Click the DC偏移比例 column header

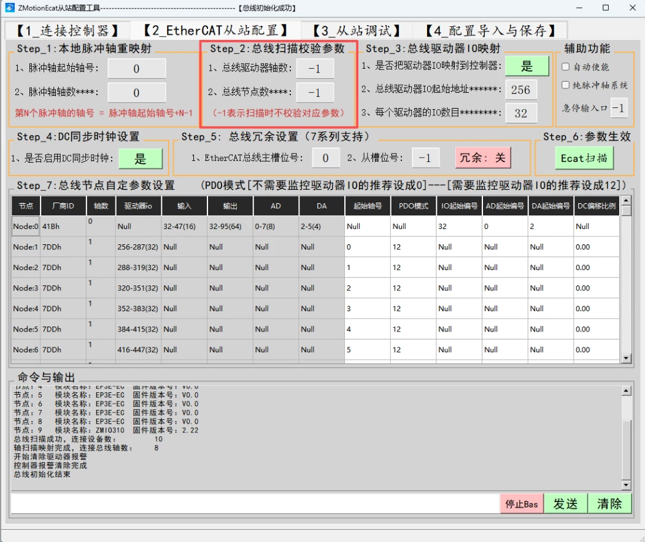tap(597, 206)
